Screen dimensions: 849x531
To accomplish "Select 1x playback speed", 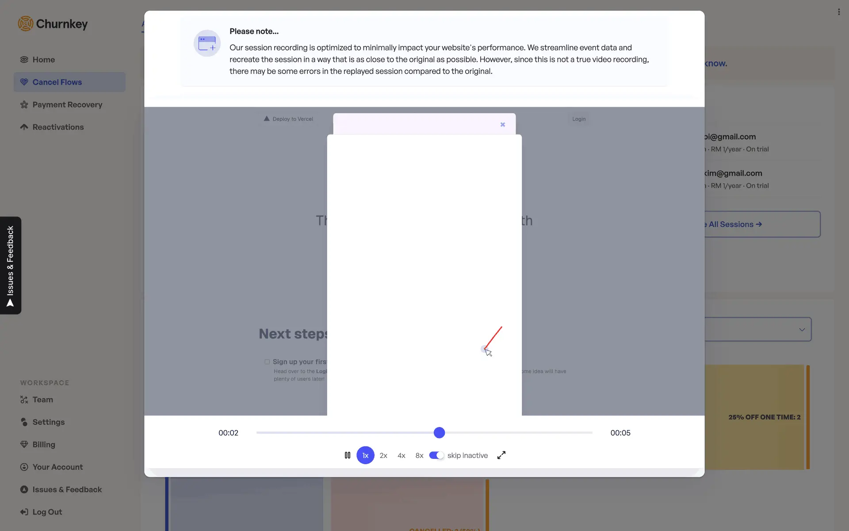I will point(365,455).
